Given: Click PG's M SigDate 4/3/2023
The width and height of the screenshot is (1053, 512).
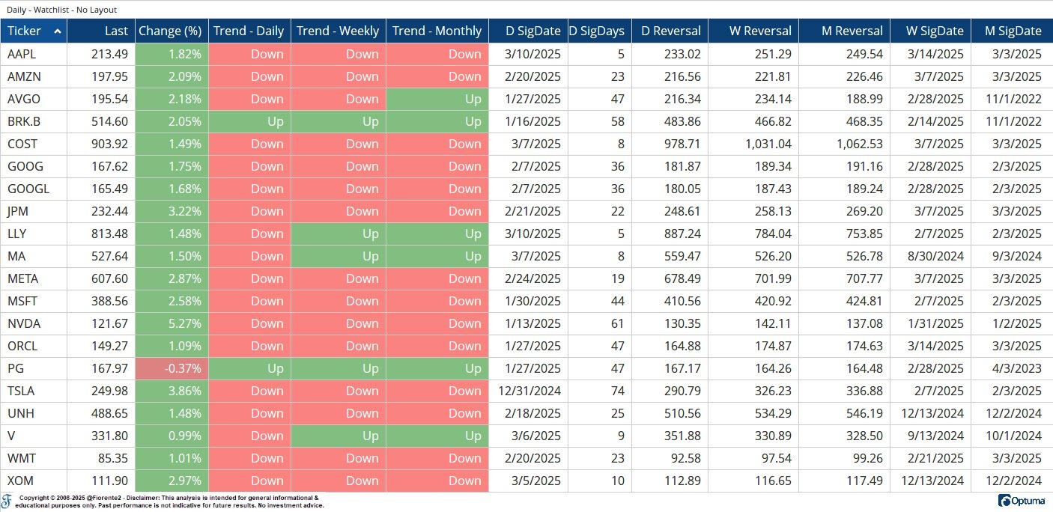Looking at the screenshot, I should click(x=1016, y=368).
